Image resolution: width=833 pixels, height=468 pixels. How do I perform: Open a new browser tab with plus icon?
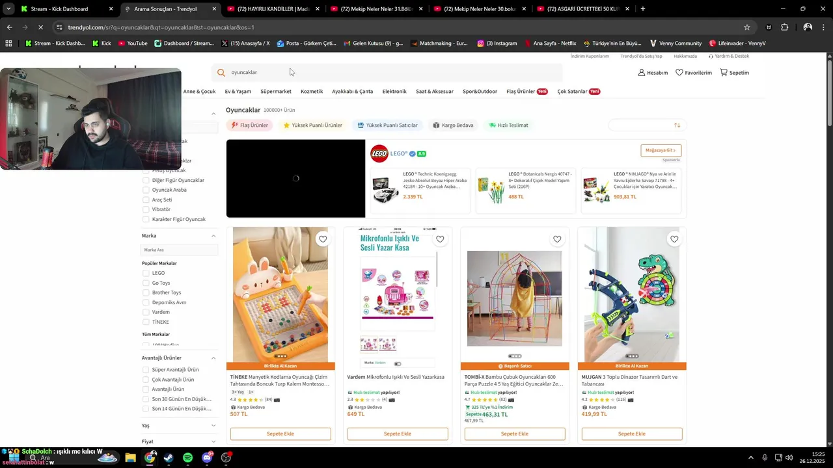(643, 9)
